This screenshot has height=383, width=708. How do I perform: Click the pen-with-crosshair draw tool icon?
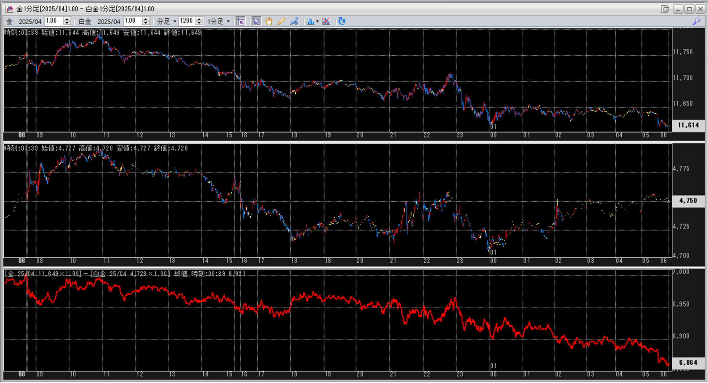point(294,22)
